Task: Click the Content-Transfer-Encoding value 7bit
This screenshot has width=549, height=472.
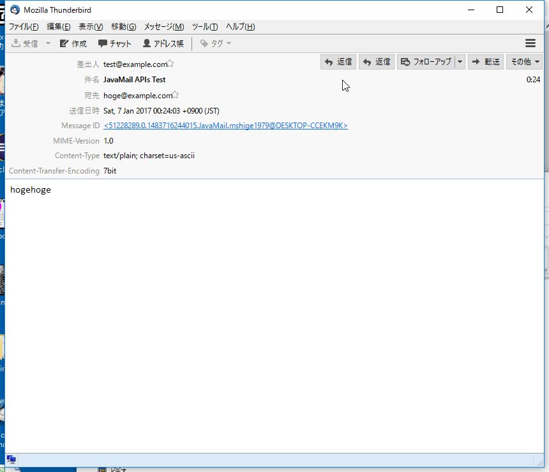Action: click(x=110, y=171)
